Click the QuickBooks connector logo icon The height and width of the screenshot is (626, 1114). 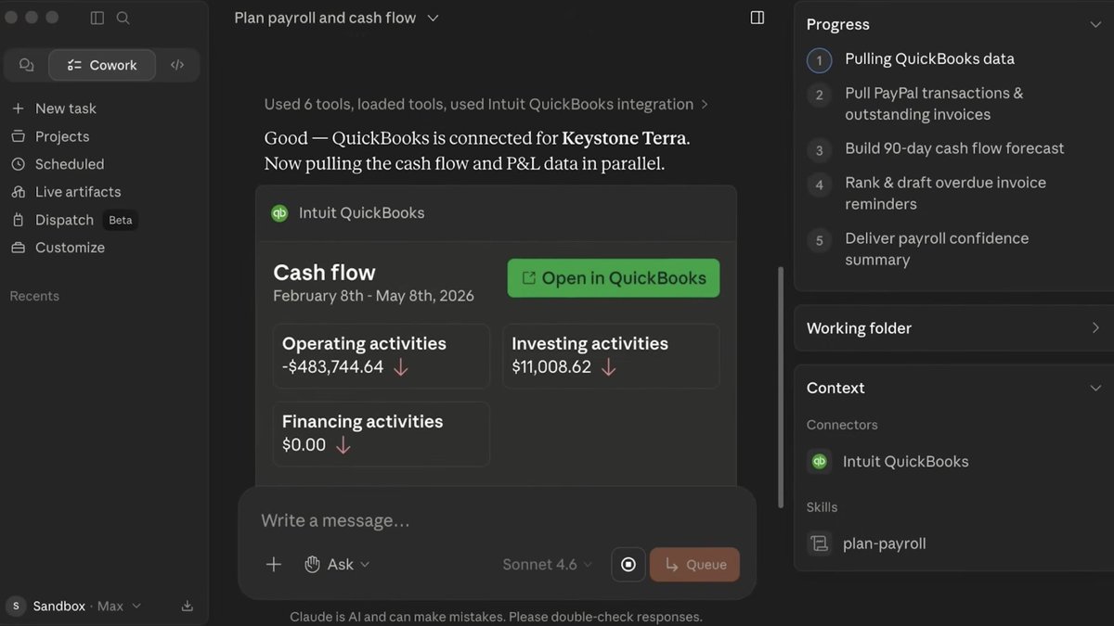pos(819,461)
